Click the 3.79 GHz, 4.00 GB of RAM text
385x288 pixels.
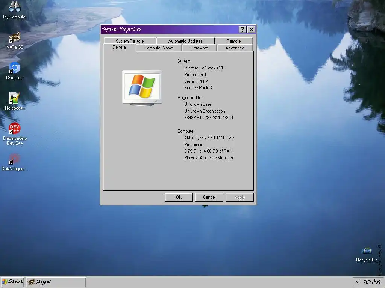(x=208, y=151)
